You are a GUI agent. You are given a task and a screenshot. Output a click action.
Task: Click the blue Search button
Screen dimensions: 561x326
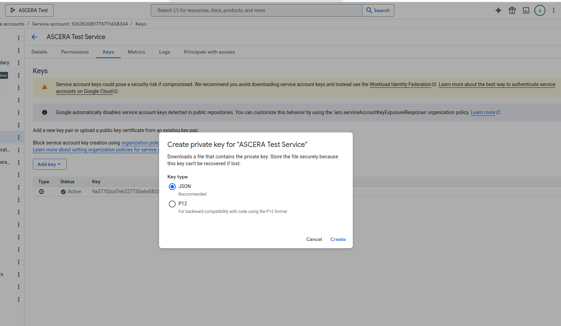pos(378,10)
